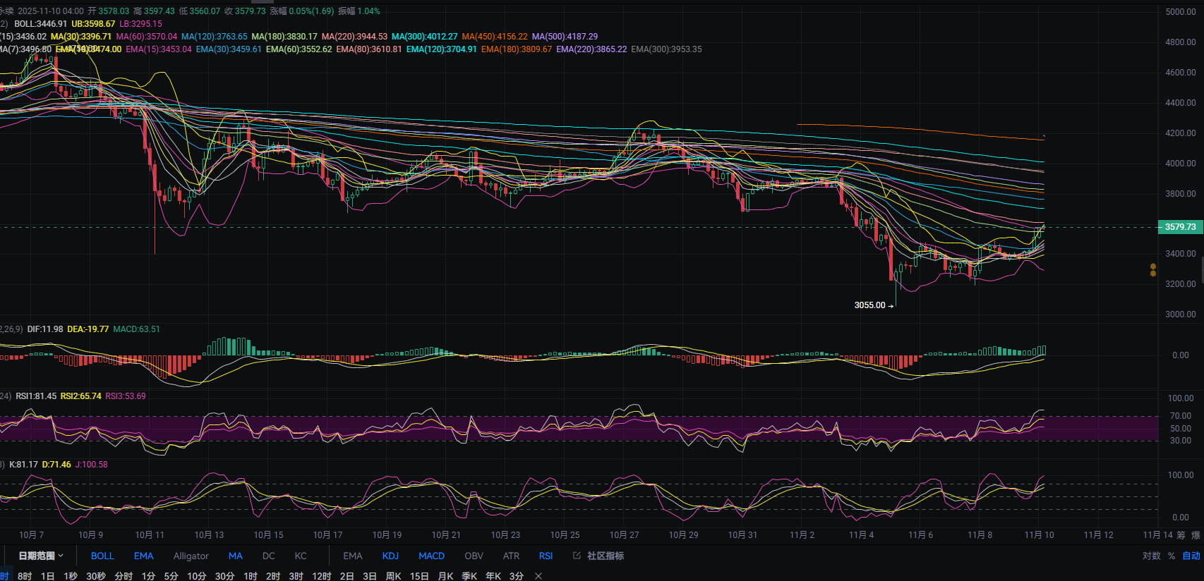Switch to the 1日 timeframe tab
Image resolution: width=1204 pixels, height=581 pixels.
pyautogui.click(x=47, y=576)
